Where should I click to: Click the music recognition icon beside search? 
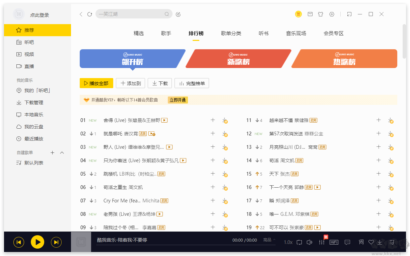(178, 14)
